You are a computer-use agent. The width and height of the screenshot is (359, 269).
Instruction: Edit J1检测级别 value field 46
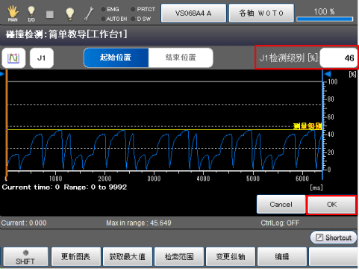(339, 58)
